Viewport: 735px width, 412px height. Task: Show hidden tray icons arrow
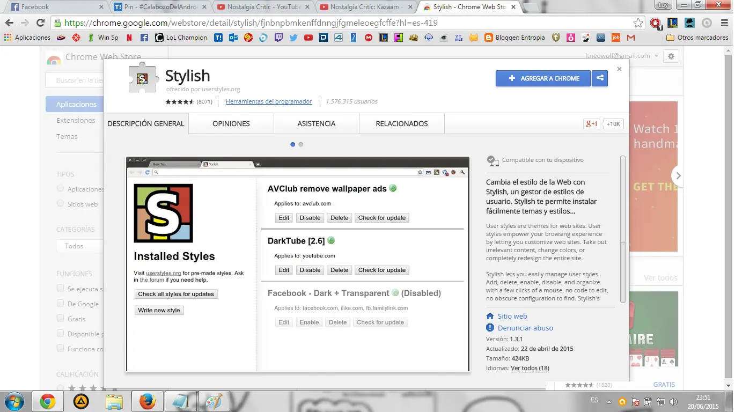[609, 401]
